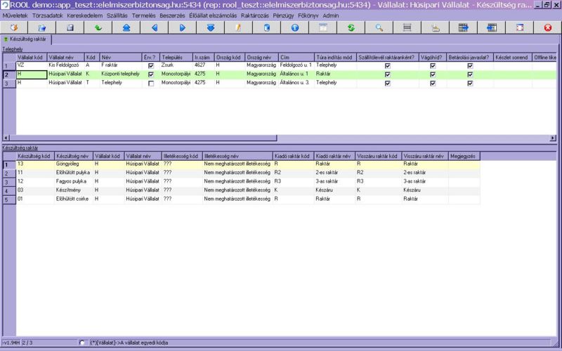Click the blue info circle icon
The height and width of the screenshot is (351, 562).
pos(294,27)
